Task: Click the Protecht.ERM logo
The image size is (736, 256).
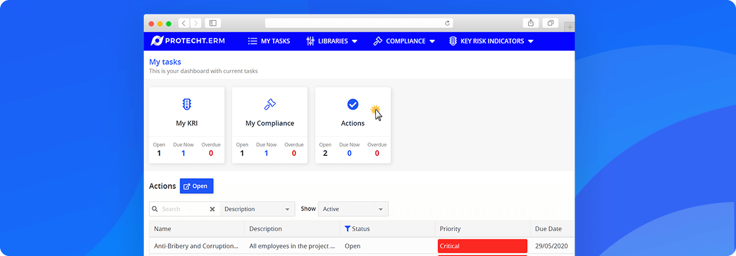Action: point(187,41)
